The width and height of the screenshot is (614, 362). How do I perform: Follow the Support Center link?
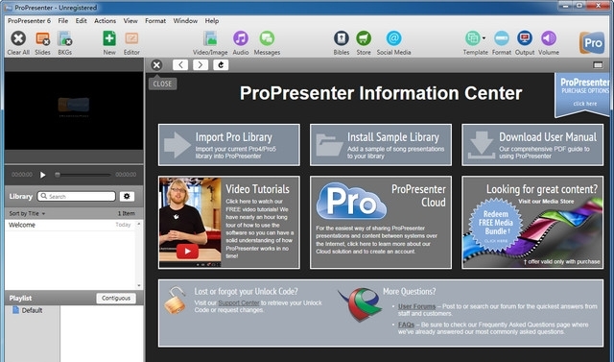coord(239,302)
